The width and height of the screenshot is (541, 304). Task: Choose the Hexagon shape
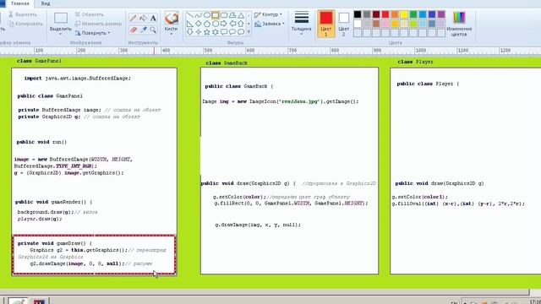click(216, 24)
